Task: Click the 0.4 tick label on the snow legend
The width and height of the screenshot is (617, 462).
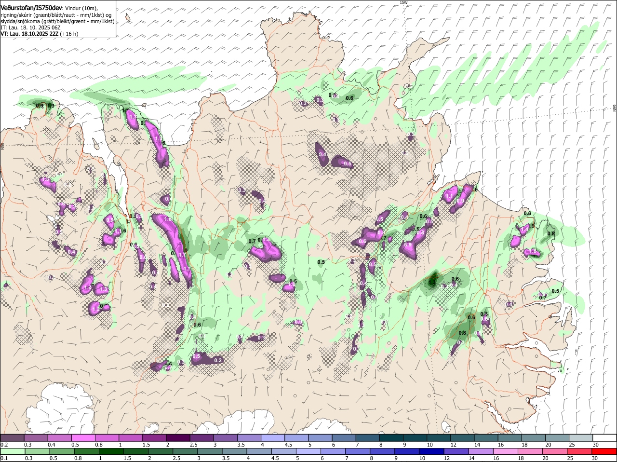Action: [52, 445]
